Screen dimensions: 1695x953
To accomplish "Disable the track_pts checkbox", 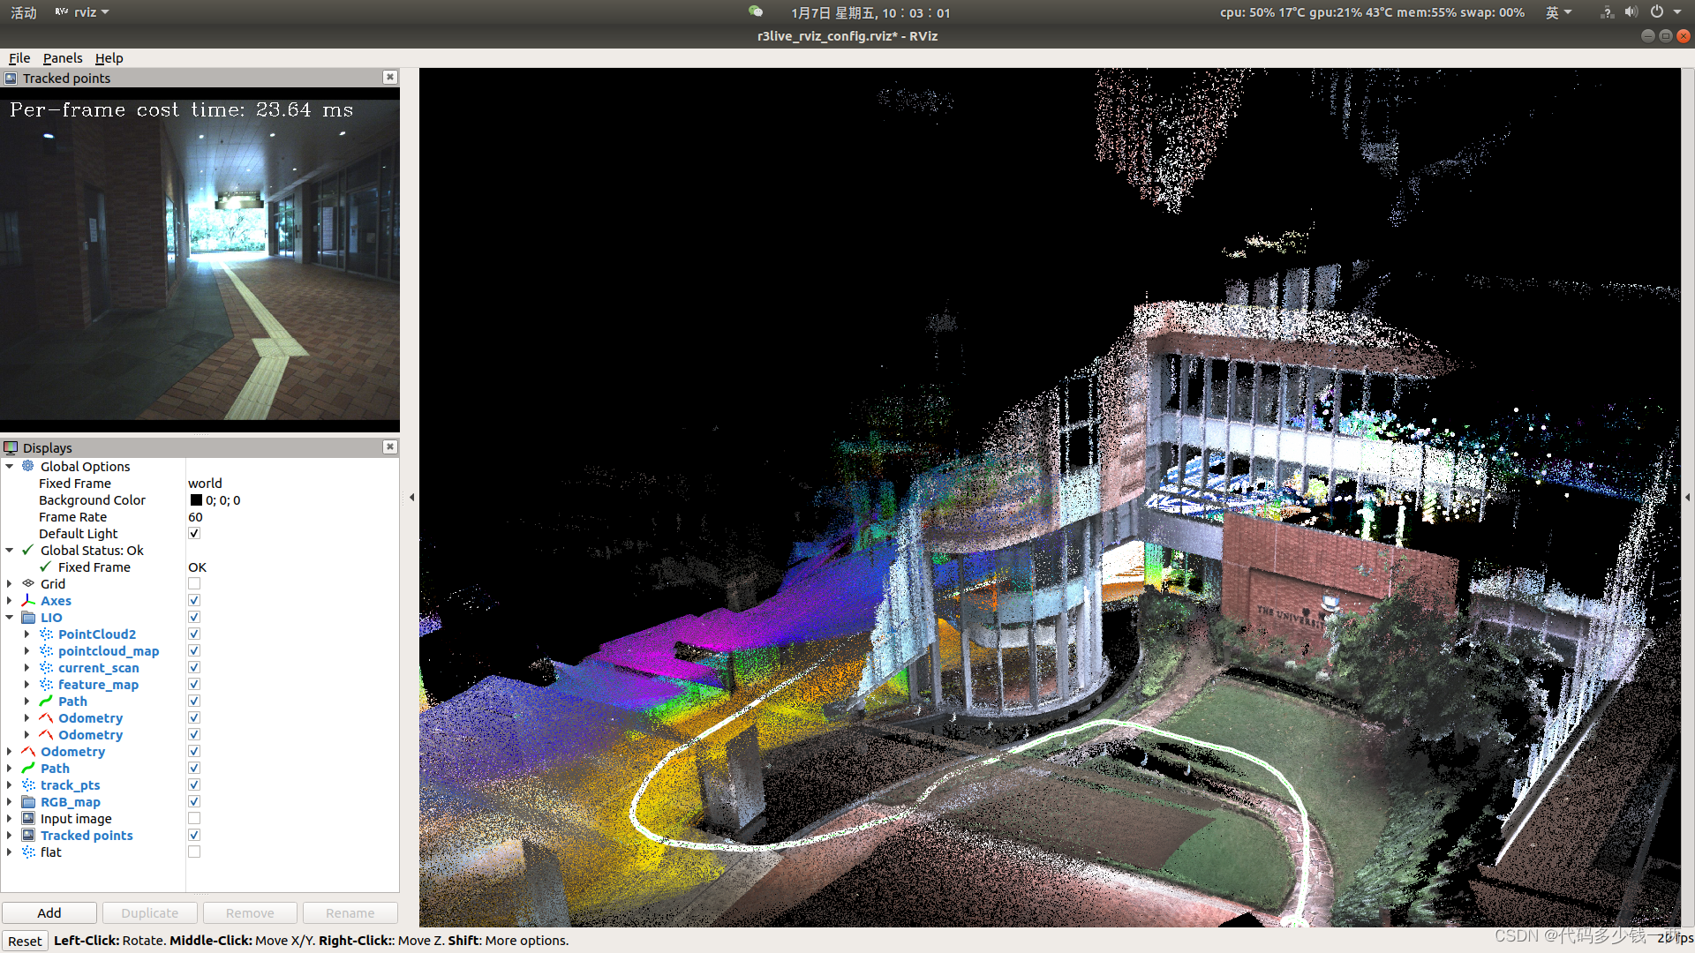I will (x=194, y=784).
